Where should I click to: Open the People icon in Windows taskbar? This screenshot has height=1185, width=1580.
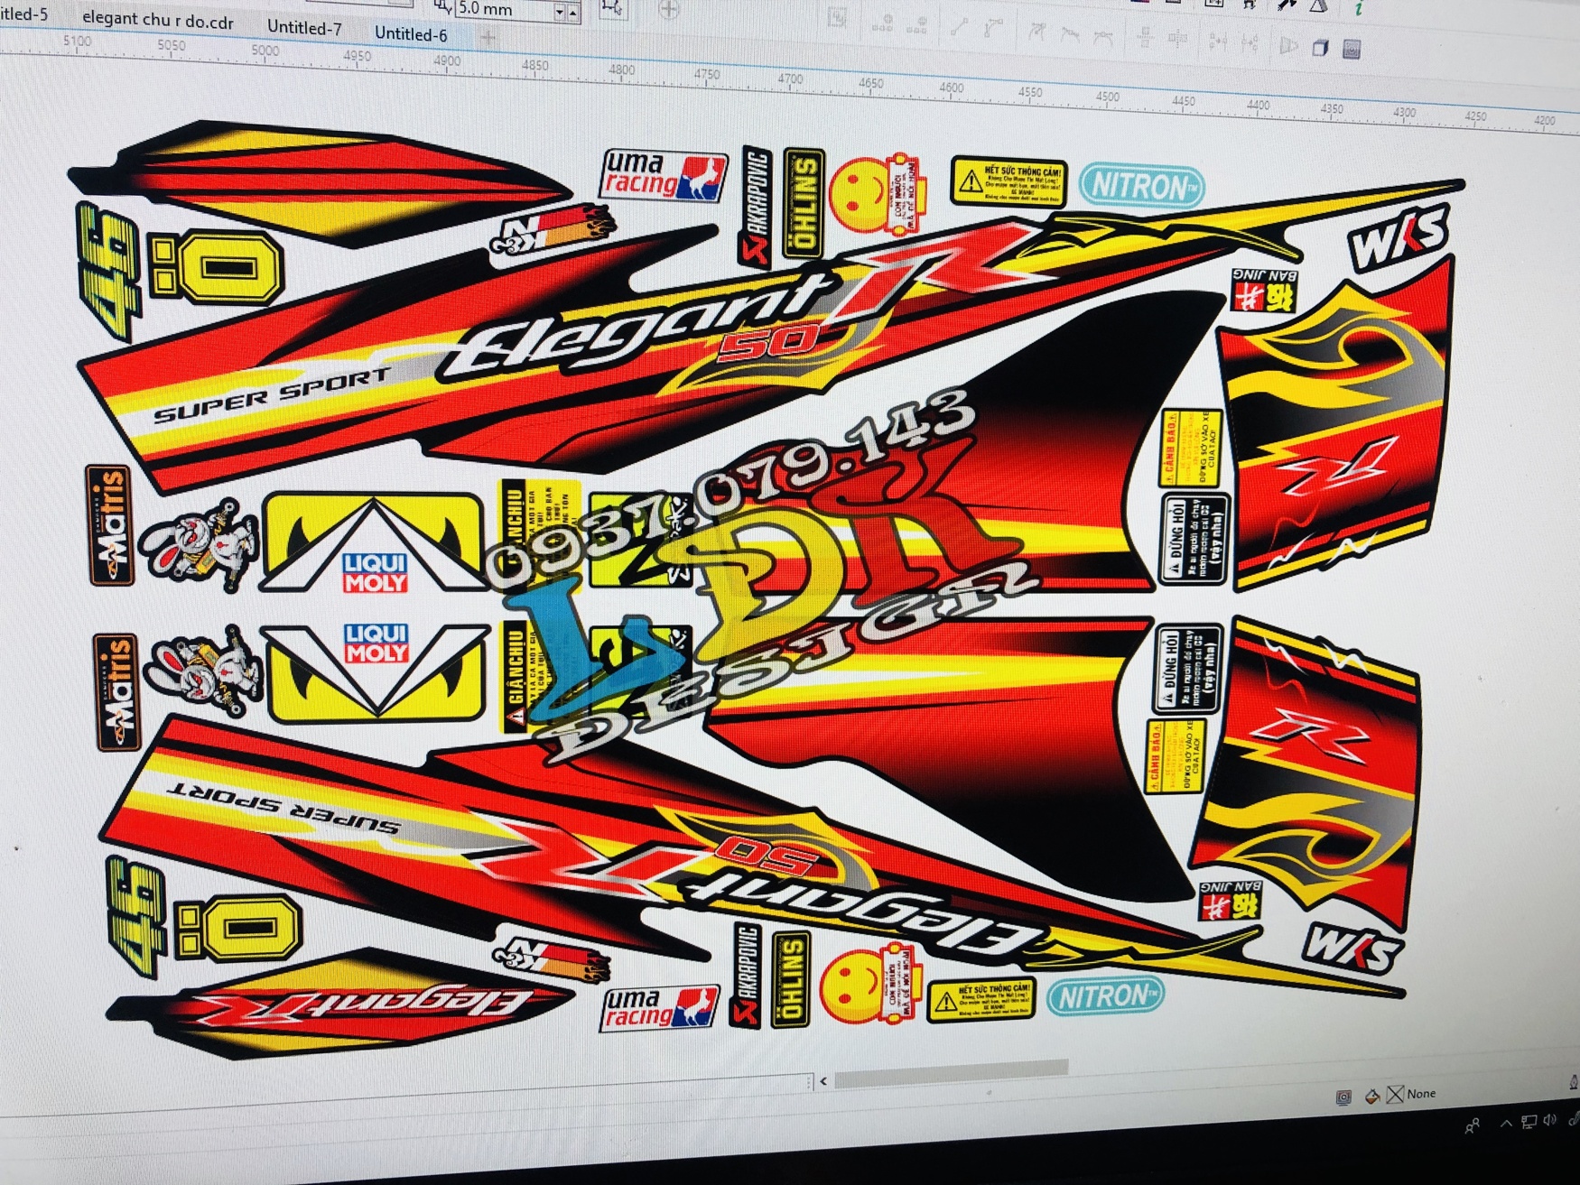pyautogui.click(x=1472, y=1125)
